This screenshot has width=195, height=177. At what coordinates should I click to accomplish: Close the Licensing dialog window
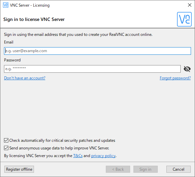click(190, 5)
